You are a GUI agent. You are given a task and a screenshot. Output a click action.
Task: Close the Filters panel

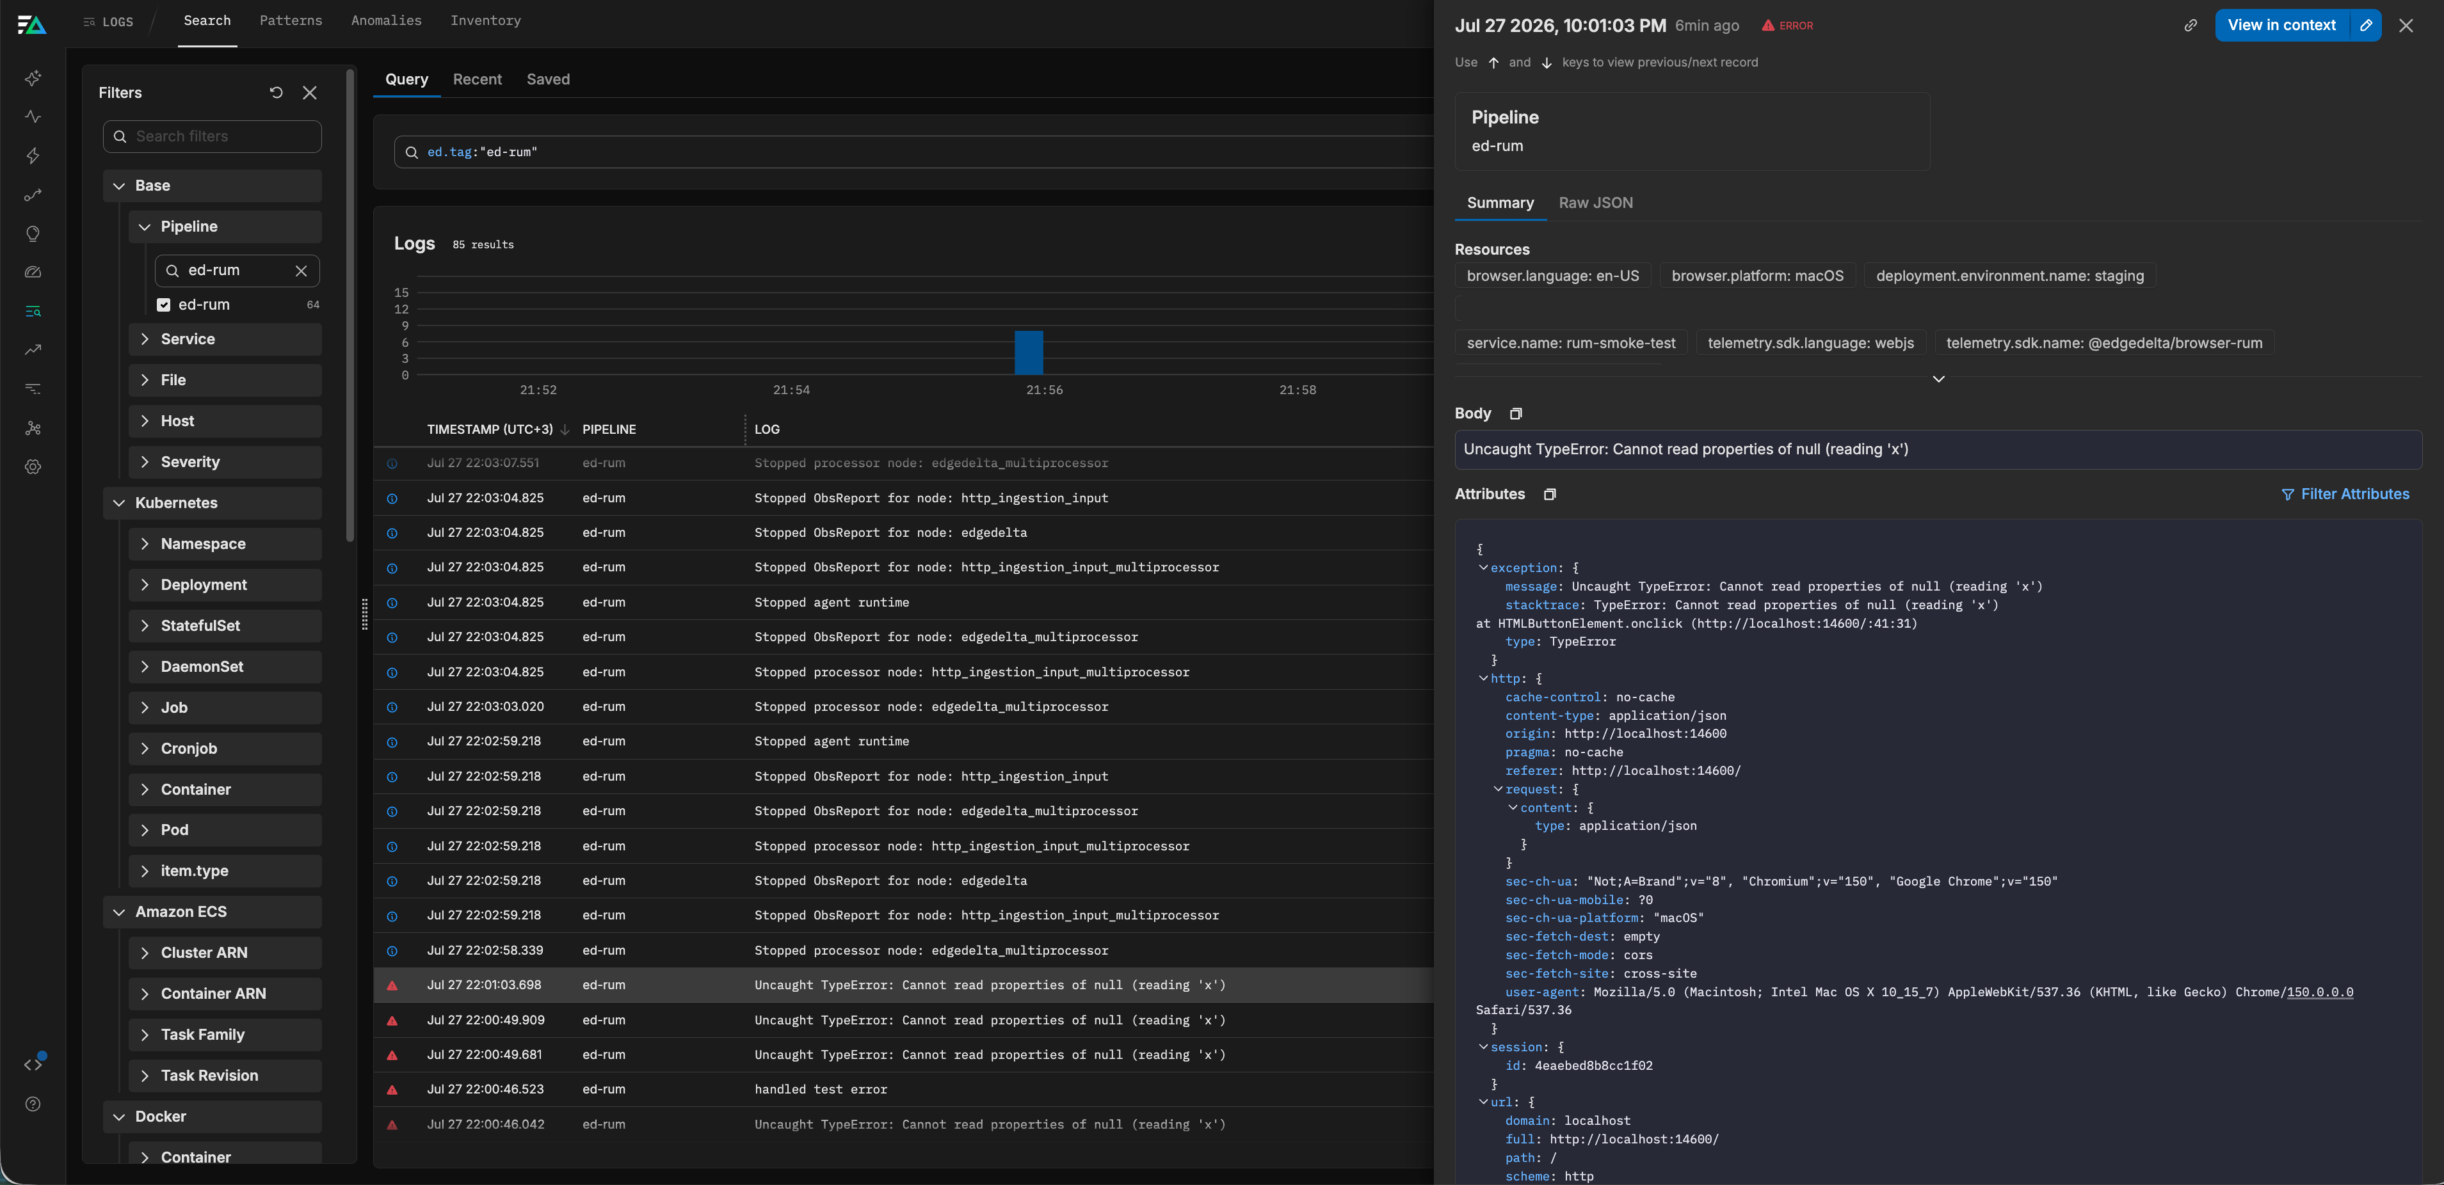click(309, 93)
